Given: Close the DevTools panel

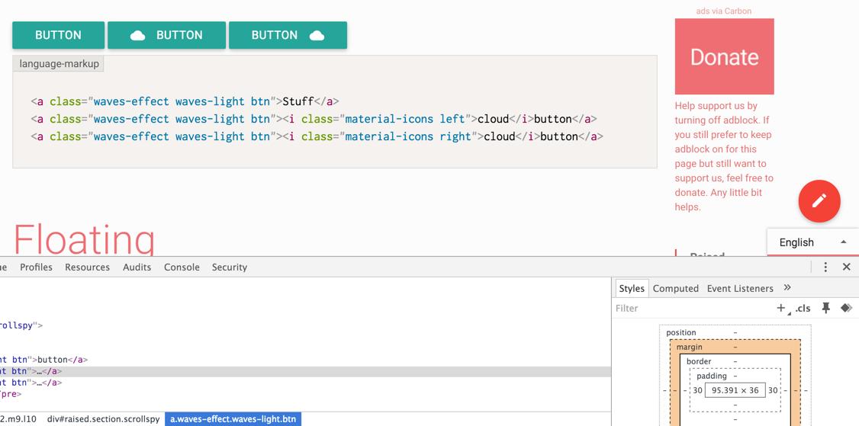Looking at the screenshot, I should coord(846,267).
